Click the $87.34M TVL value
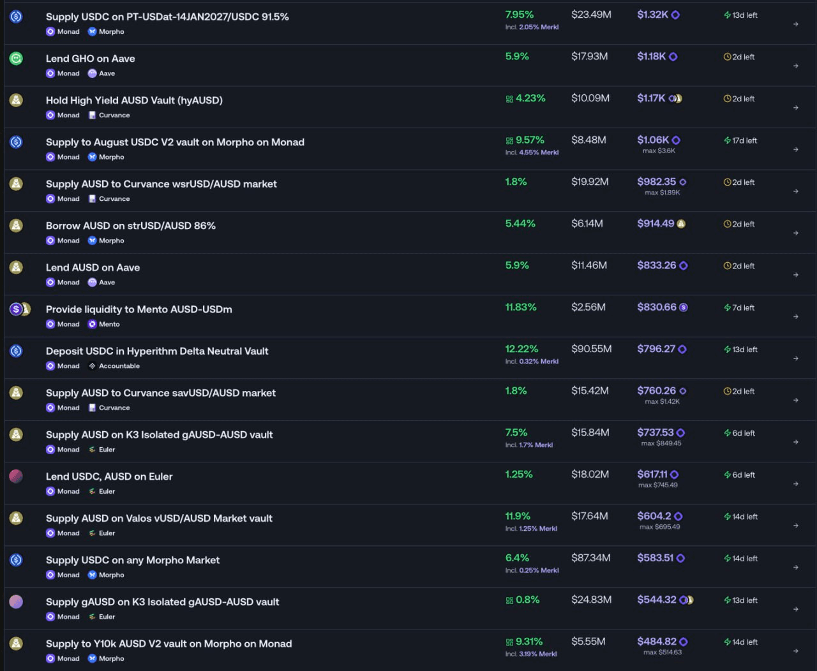Screen dimensions: 817x671 pyautogui.click(x=591, y=558)
